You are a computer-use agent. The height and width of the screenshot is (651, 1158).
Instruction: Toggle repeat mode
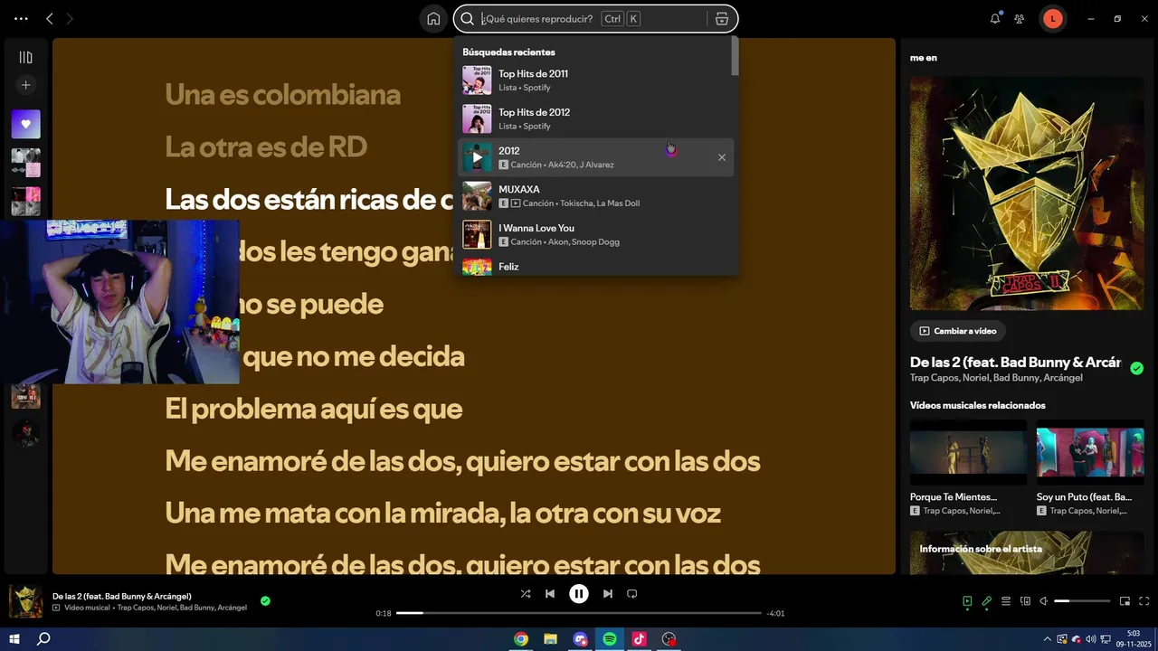pos(632,594)
